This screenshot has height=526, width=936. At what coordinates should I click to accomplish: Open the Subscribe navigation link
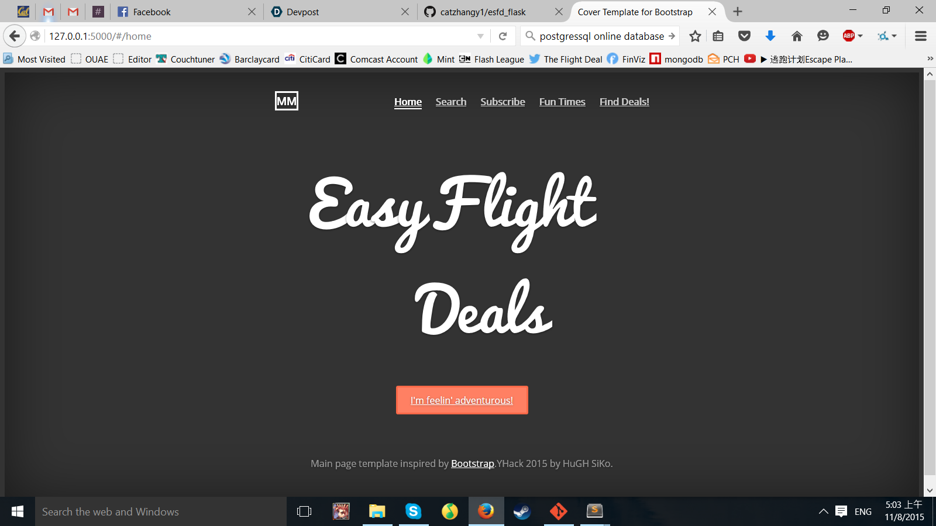[503, 102]
